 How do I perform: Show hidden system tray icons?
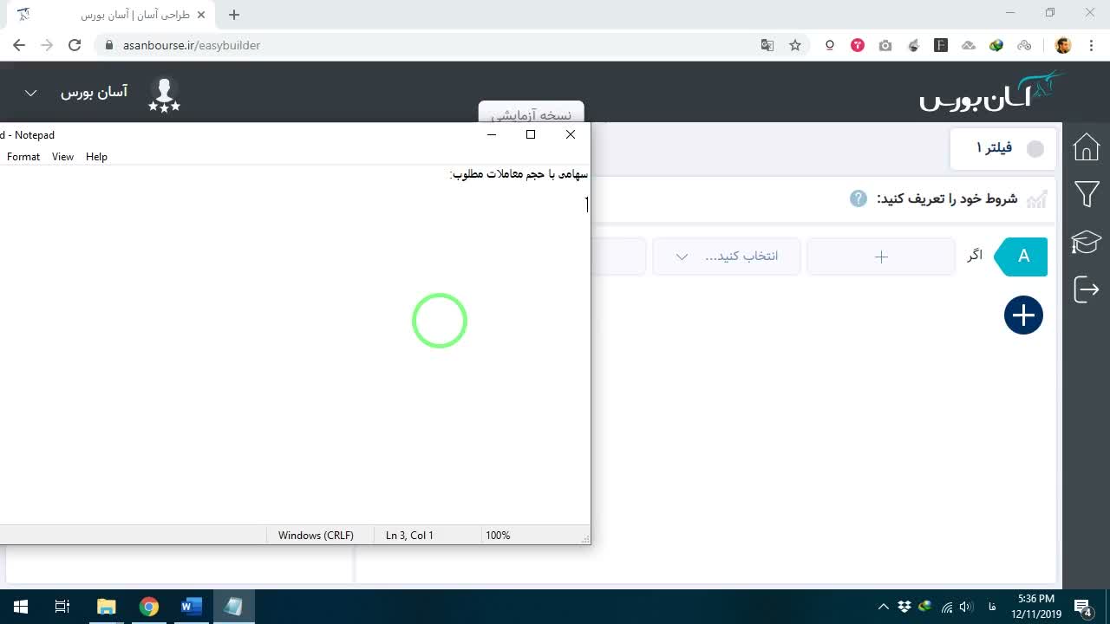pos(884,607)
